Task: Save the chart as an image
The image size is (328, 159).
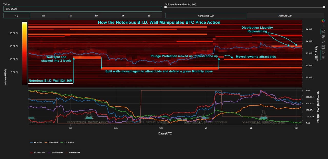Action: tap(323, 47)
